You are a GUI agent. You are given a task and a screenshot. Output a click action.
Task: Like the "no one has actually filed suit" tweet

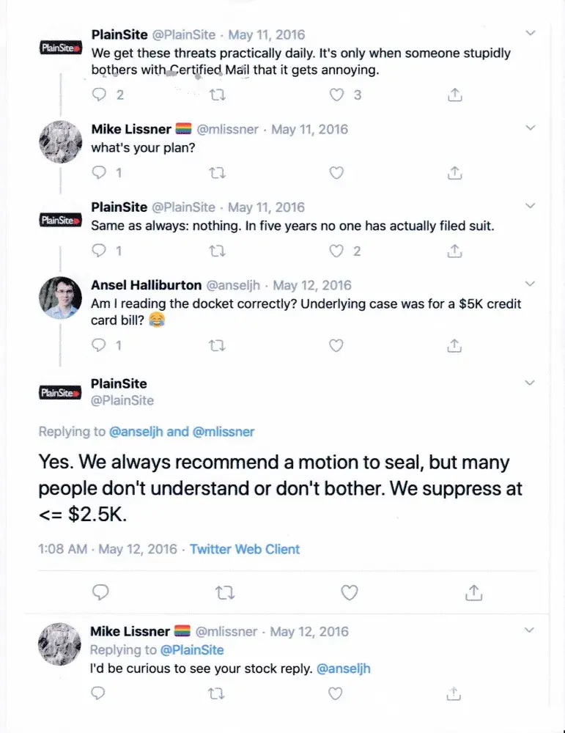point(336,251)
